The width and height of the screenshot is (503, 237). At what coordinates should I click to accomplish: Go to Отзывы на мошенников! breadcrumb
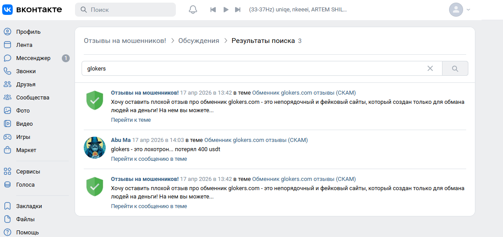[x=125, y=41]
